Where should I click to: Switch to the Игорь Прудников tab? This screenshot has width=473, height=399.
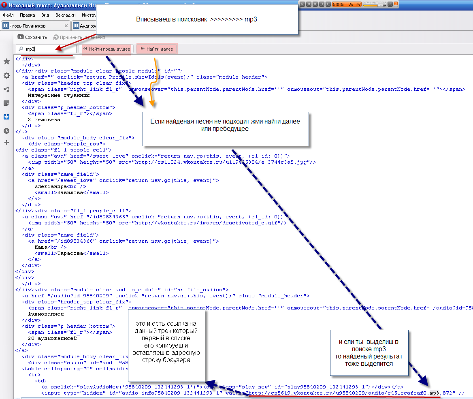36,26
